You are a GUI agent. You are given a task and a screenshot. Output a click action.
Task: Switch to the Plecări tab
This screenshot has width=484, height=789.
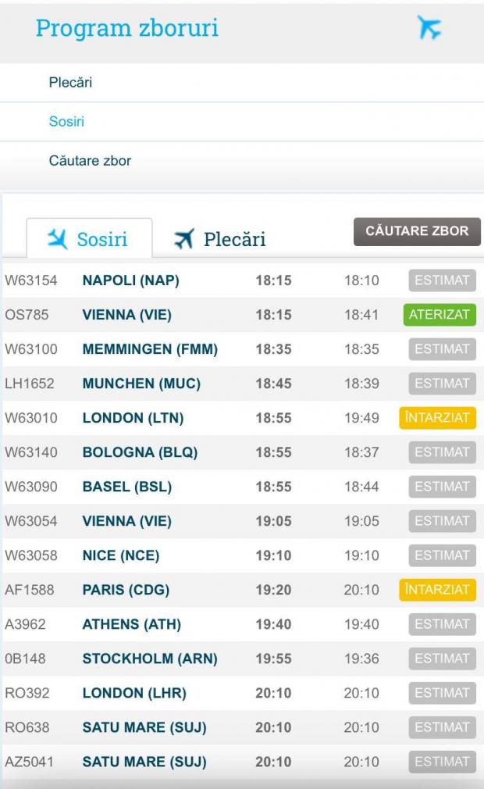coord(220,238)
